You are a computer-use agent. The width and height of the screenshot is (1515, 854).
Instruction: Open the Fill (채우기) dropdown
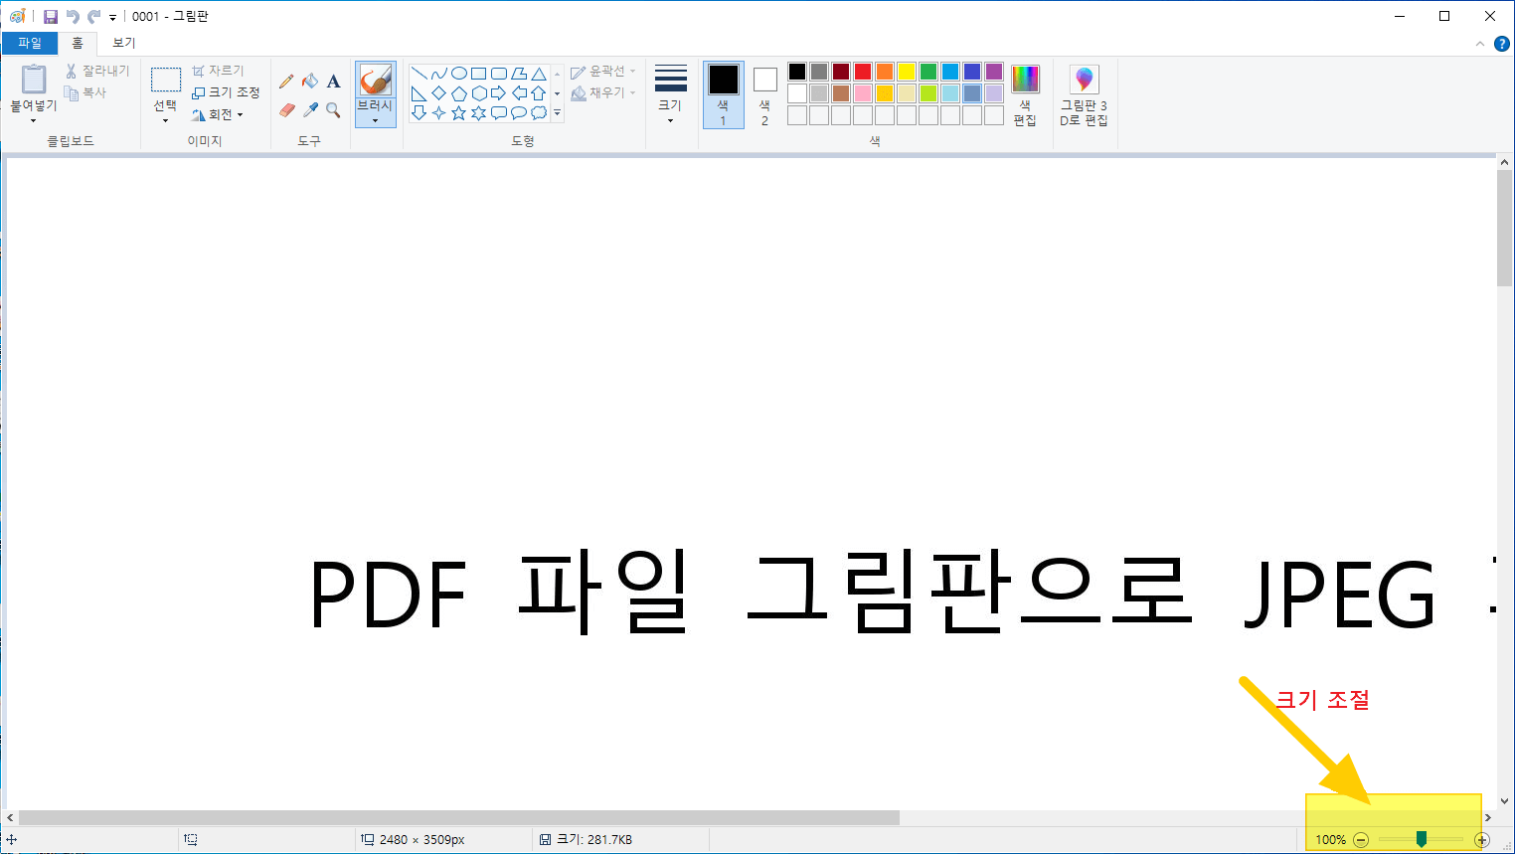[x=603, y=92]
